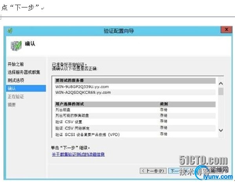Go to the 选择服务器或群集 step
The image size is (235, 183).
click(24, 72)
